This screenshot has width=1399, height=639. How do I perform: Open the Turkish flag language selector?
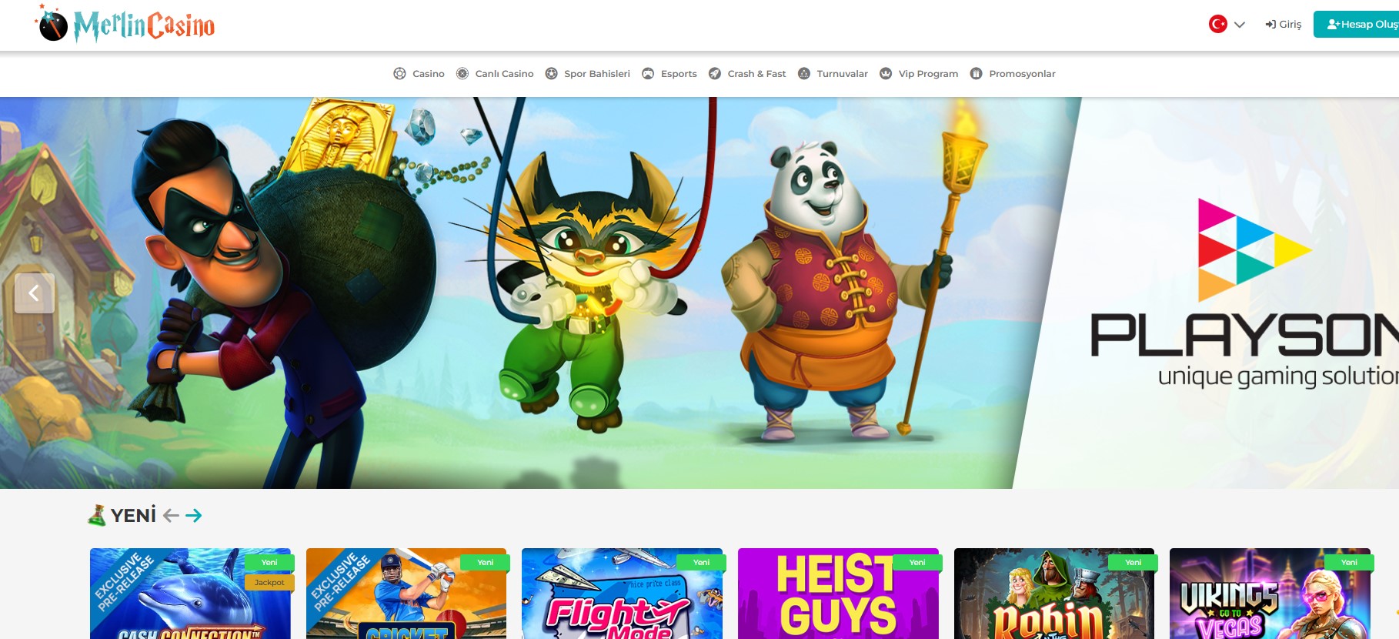pyautogui.click(x=1217, y=25)
